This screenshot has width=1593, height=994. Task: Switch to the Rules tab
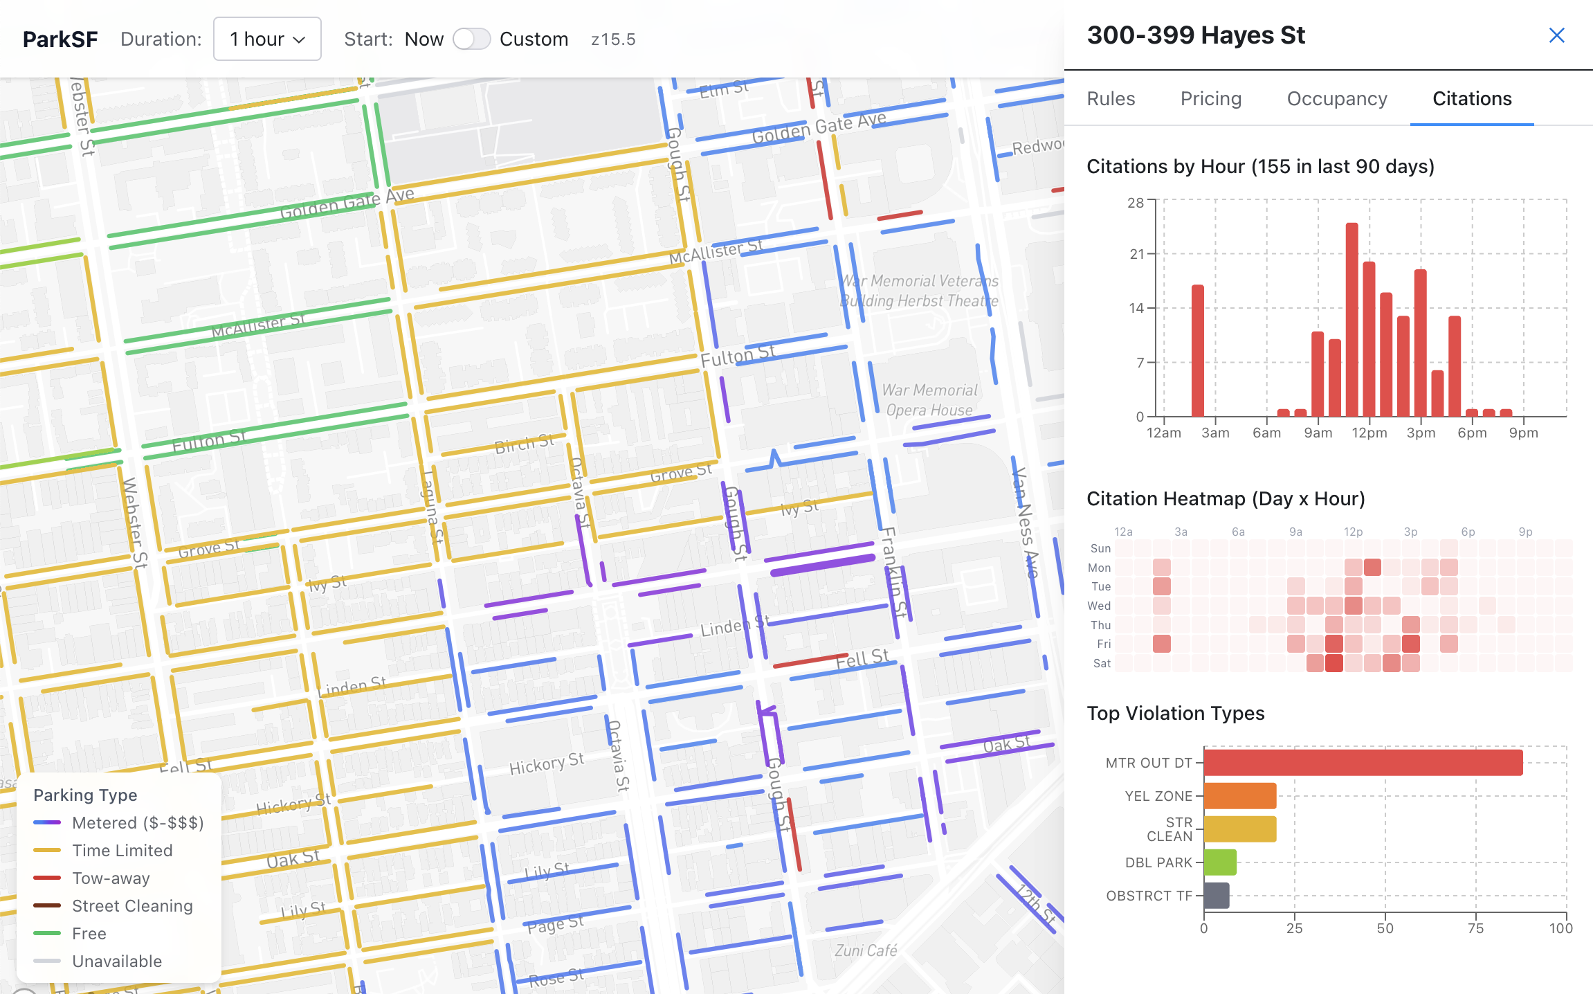click(1110, 99)
